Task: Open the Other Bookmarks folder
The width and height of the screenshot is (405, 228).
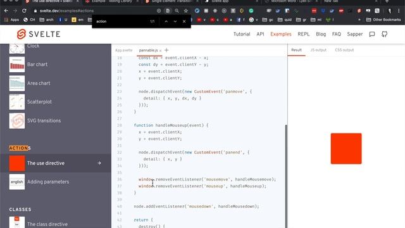Action: point(383,20)
